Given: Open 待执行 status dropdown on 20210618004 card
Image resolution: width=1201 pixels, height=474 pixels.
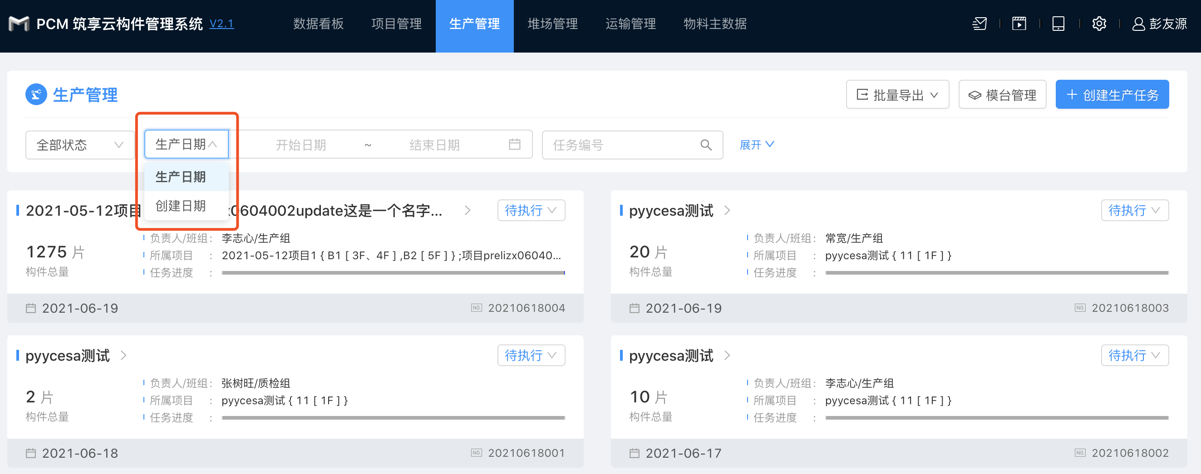Looking at the screenshot, I should 531,210.
